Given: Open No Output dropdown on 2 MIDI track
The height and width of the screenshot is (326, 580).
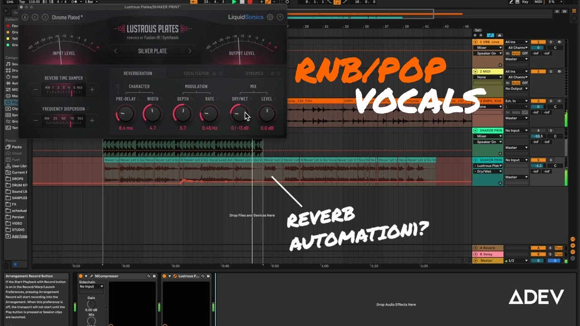Looking at the screenshot, I should (517, 89).
